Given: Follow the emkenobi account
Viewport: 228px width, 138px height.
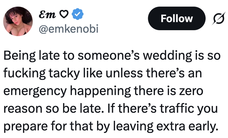Looking at the screenshot, I should click(177, 19).
